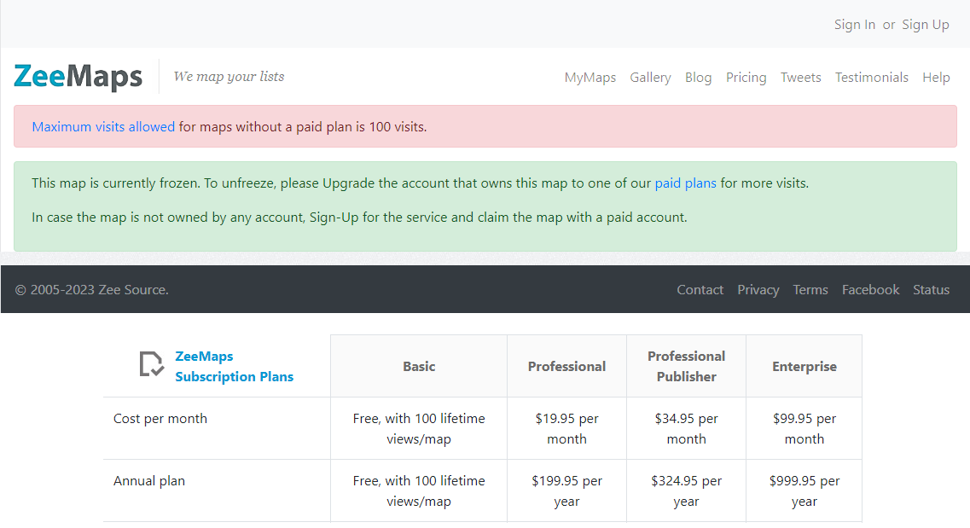This screenshot has height=528, width=970.
Task: Open the Sign In link
Action: pos(854,25)
